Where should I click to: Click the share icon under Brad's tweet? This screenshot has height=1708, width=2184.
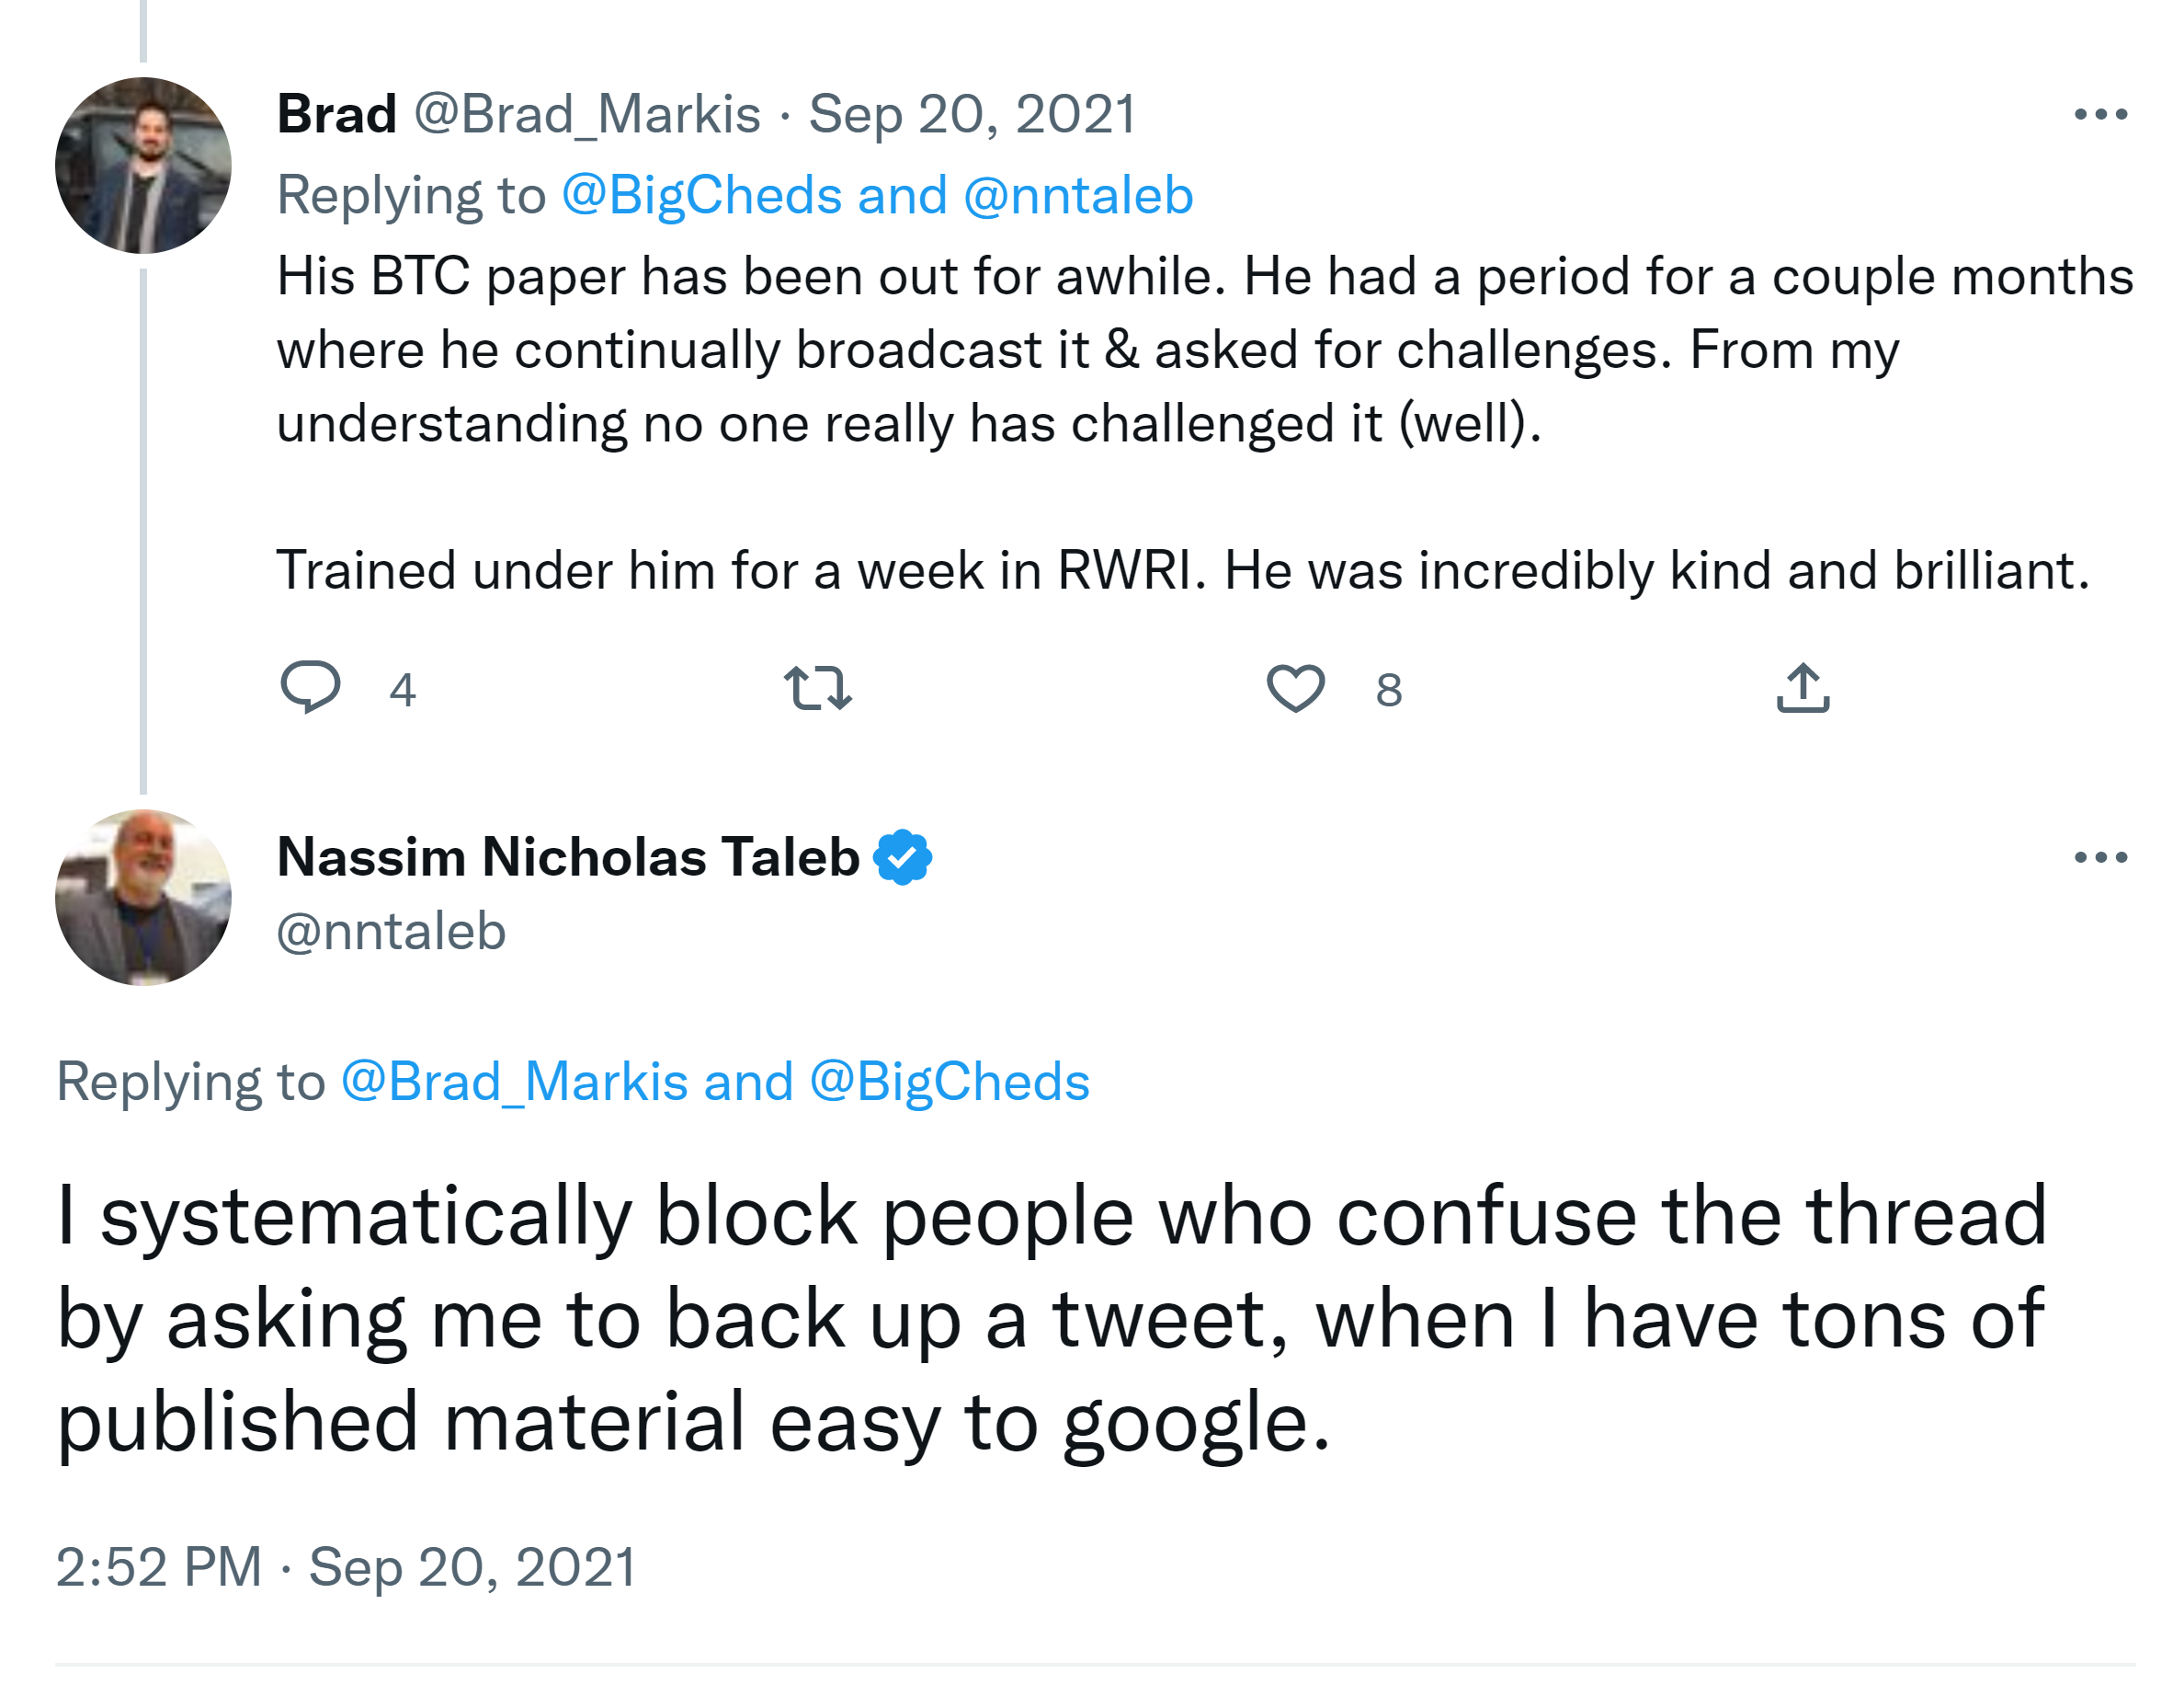[1802, 688]
